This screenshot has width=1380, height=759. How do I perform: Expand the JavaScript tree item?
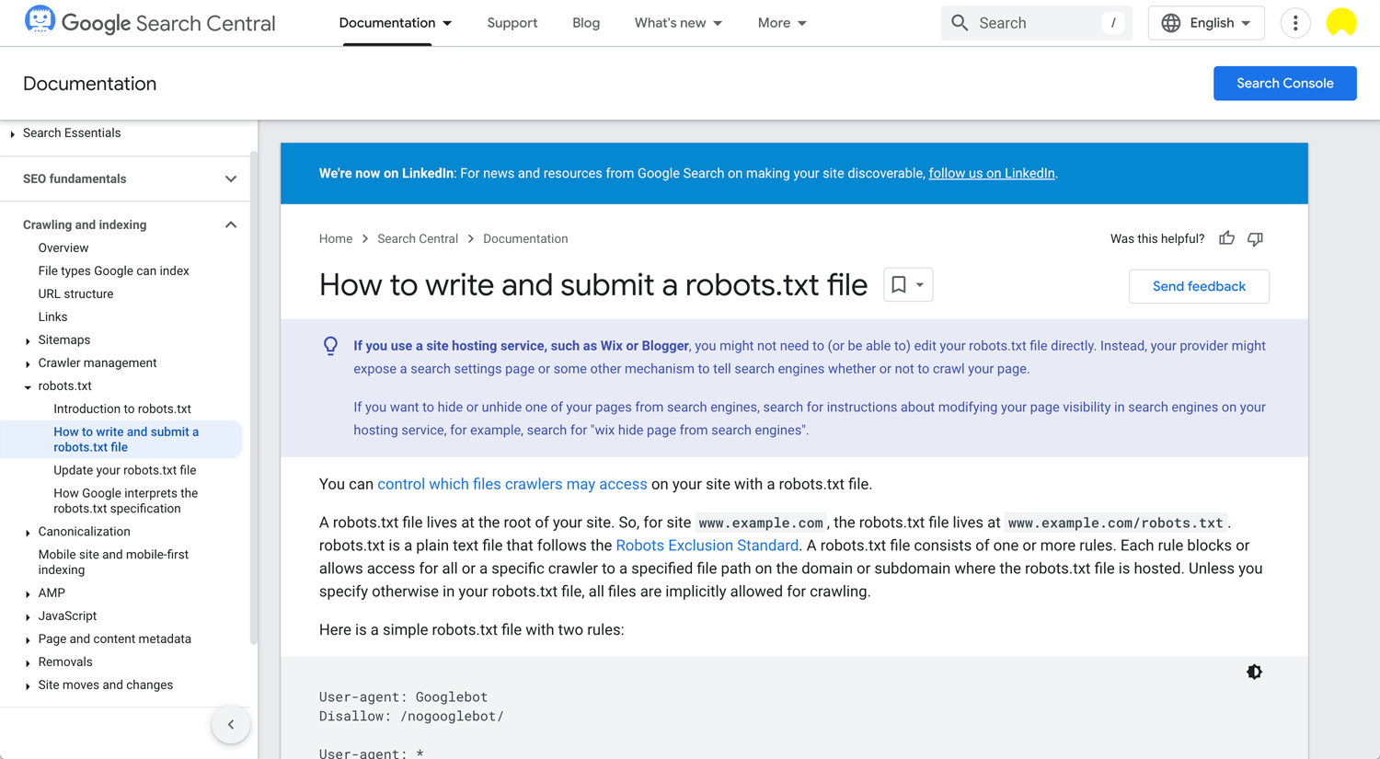click(x=28, y=616)
